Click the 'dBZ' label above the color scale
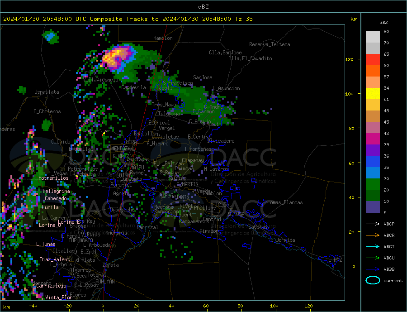This screenshot has height=312, width=407. [383, 23]
